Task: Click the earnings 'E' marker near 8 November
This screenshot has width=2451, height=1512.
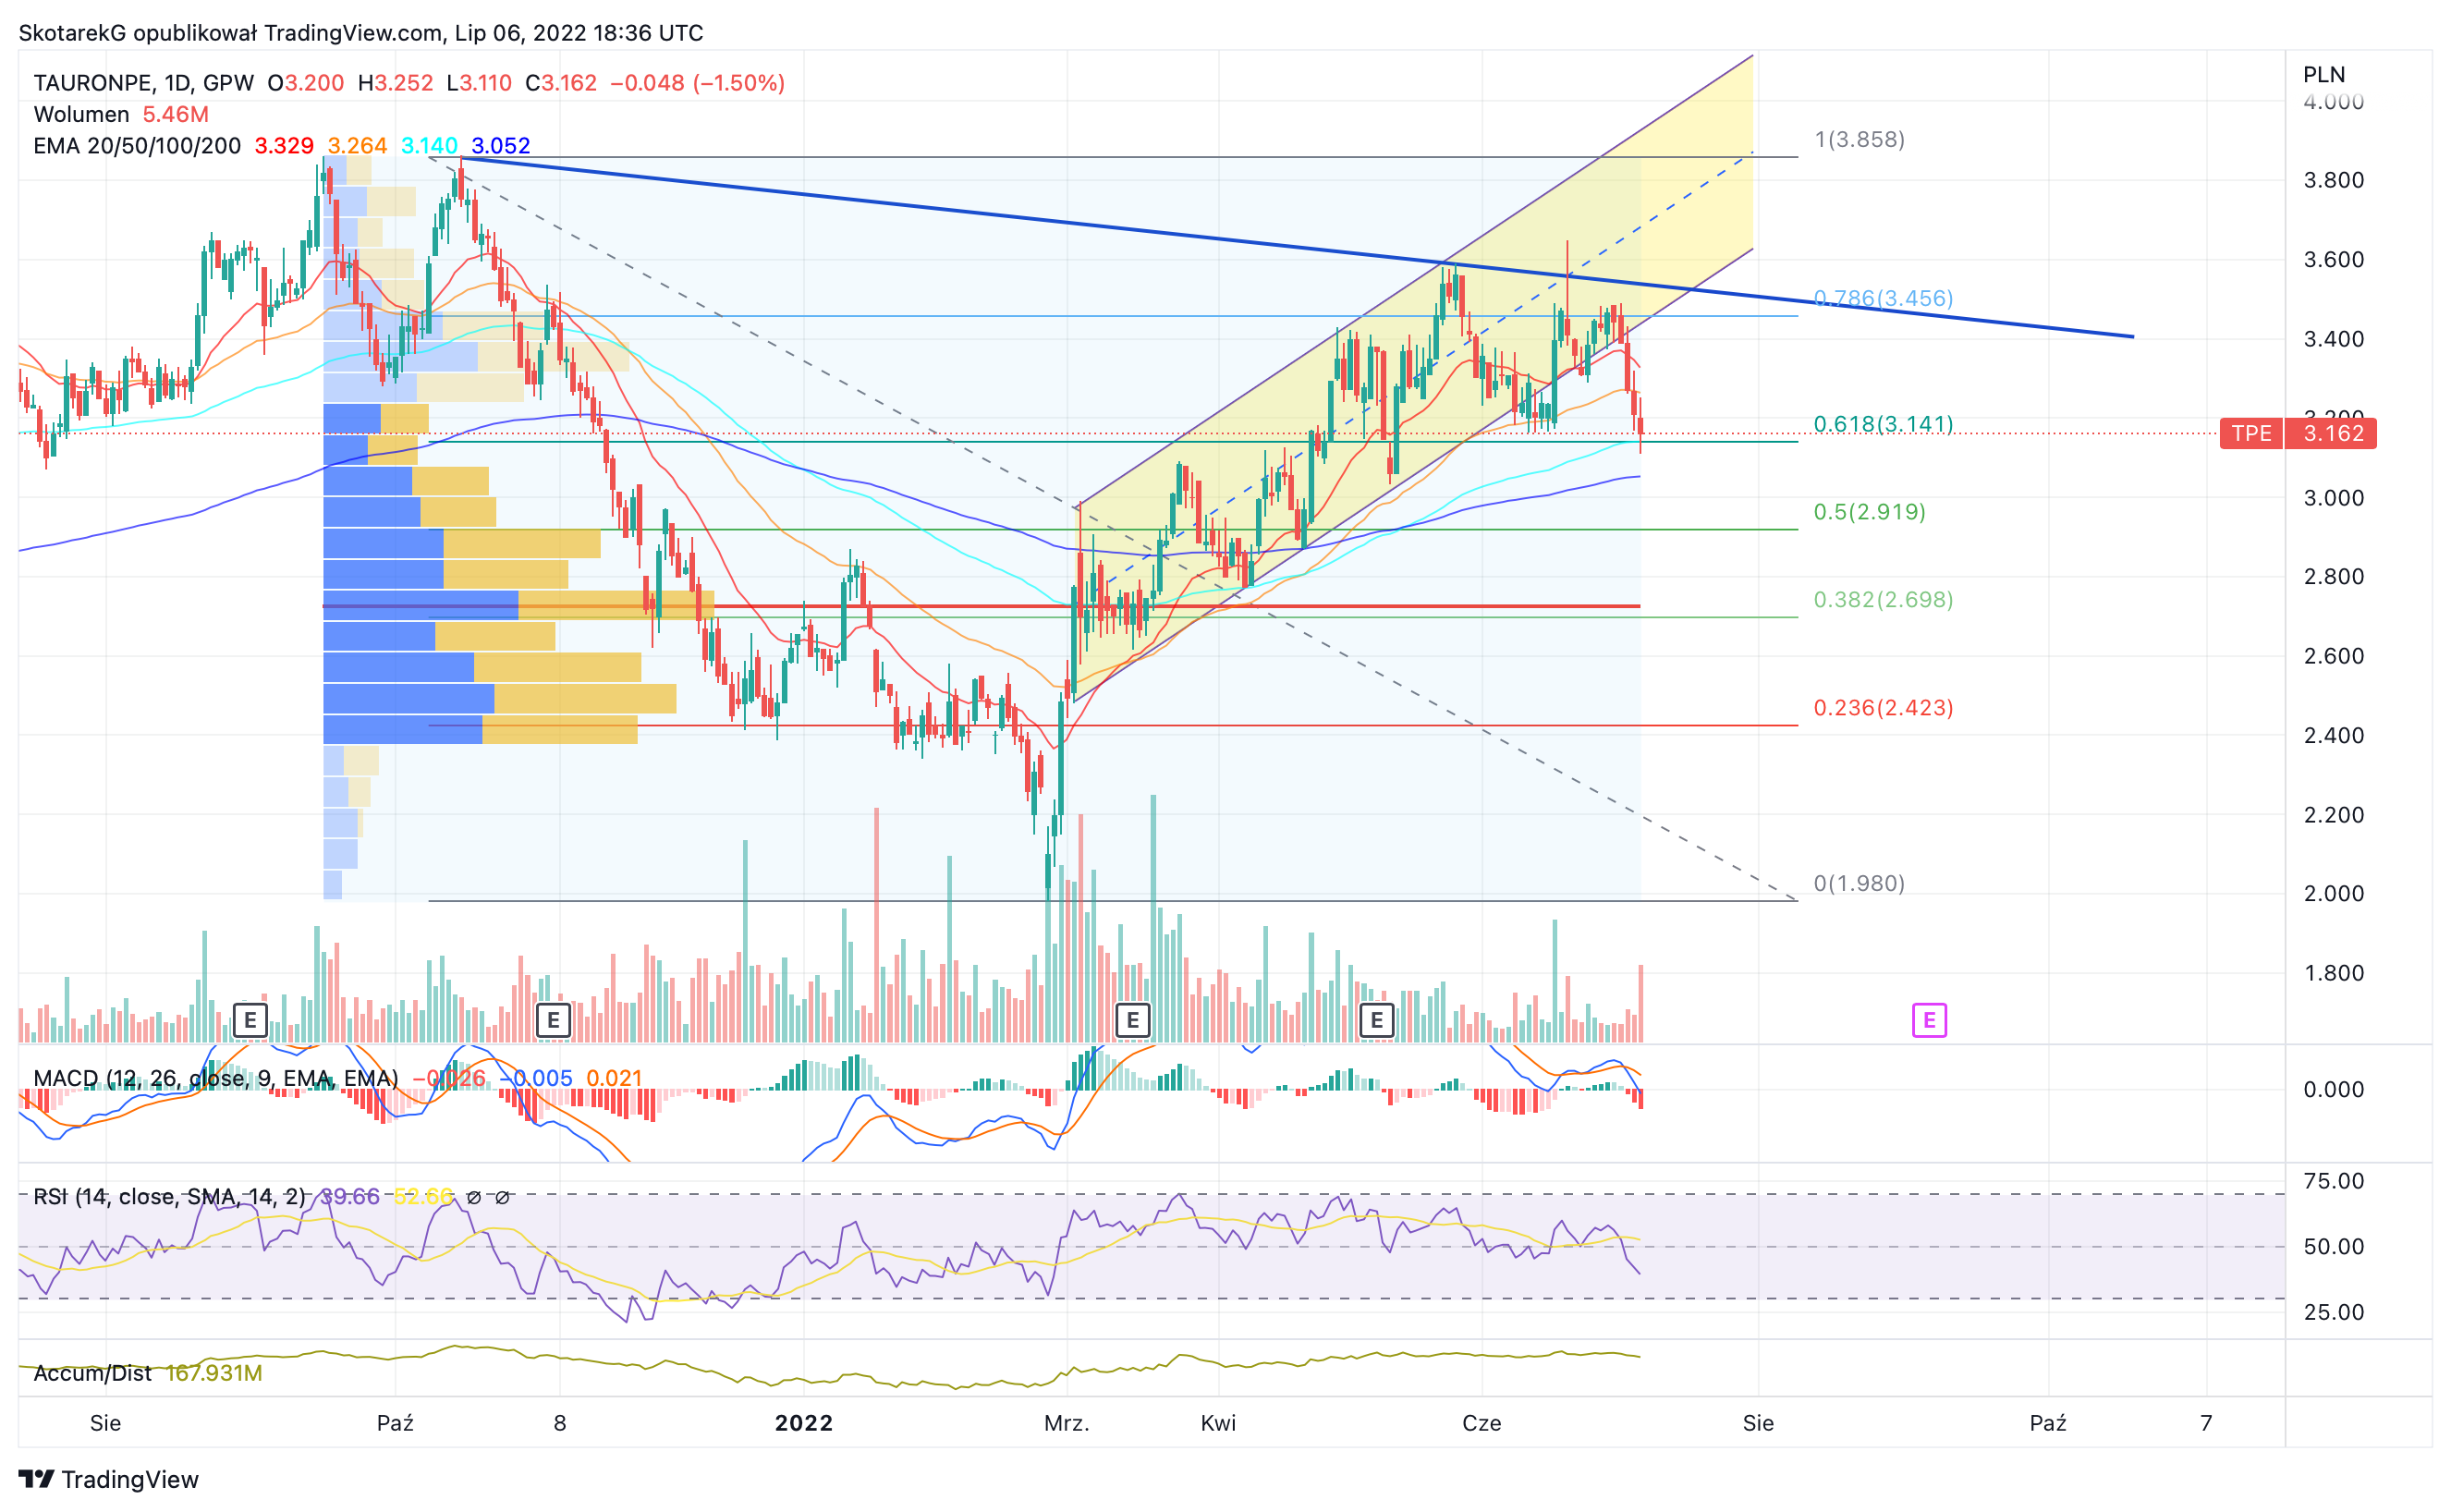Action: click(x=553, y=1021)
